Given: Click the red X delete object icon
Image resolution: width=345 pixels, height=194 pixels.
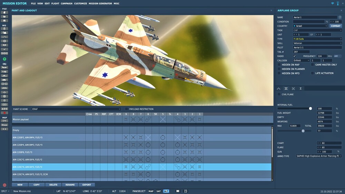Looking at the screenshot, I should [4, 113].
